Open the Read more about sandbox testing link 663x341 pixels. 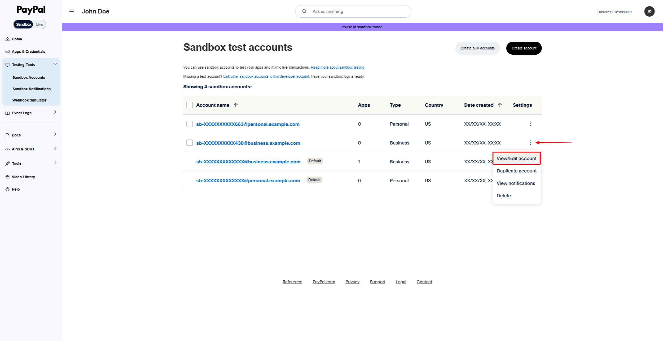click(x=337, y=67)
